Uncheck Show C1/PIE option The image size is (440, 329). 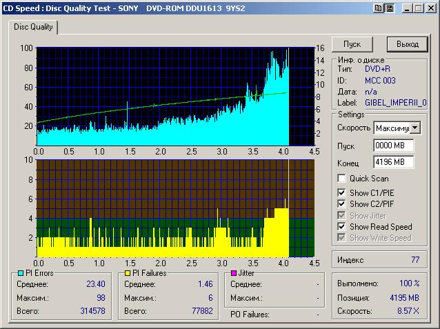(341, 192)
